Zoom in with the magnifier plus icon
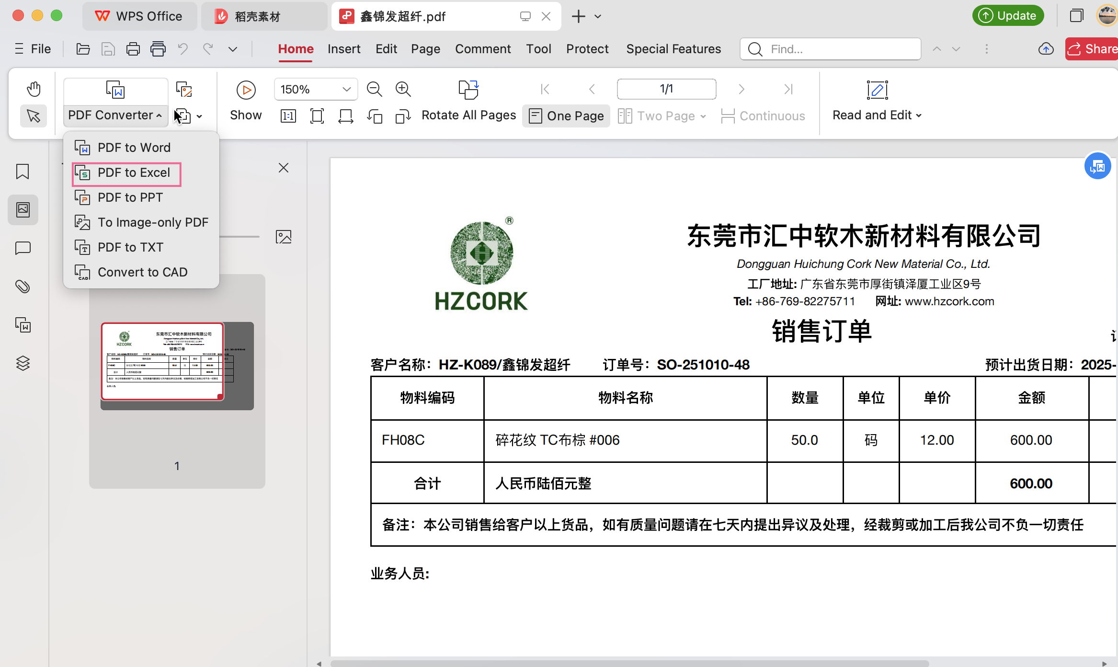The height and width of the screenshot is (667, 1118). tap(403, 89)
